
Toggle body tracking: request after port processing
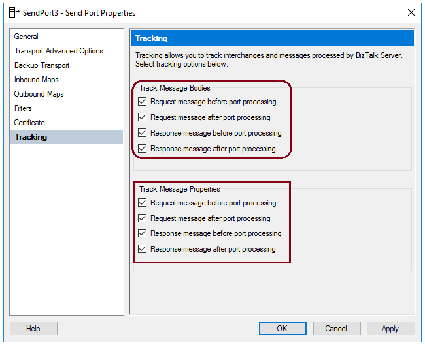point(143,117)
